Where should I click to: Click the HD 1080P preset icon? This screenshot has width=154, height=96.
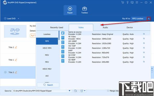(63, 42)
